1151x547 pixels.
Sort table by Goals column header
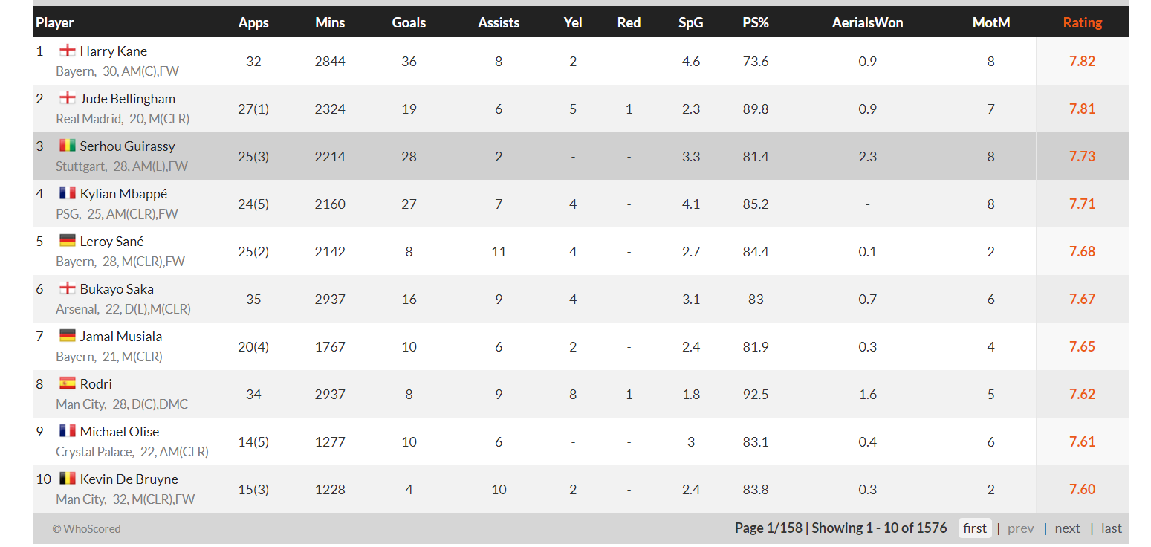click(409, 22)
